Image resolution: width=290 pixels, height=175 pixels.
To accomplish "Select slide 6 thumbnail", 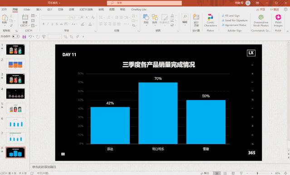I will (x=15, y=123).
